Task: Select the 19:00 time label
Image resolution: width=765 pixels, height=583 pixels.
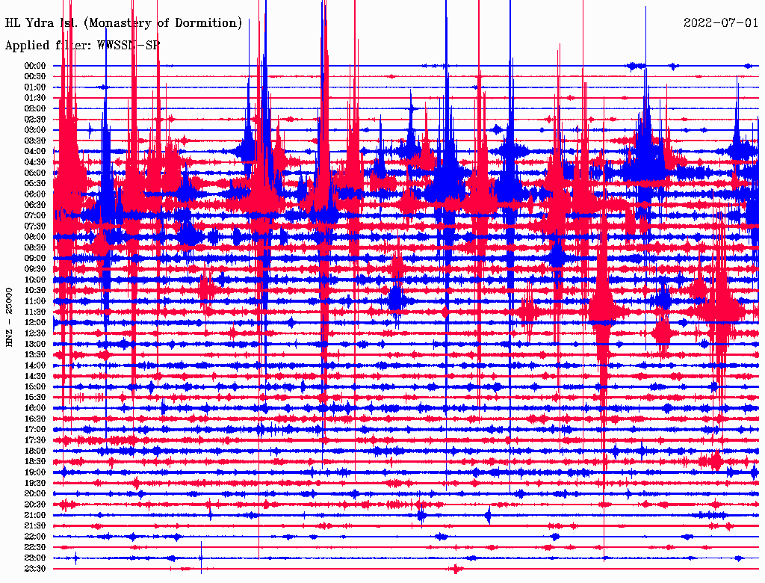Action: pos(35,472)
